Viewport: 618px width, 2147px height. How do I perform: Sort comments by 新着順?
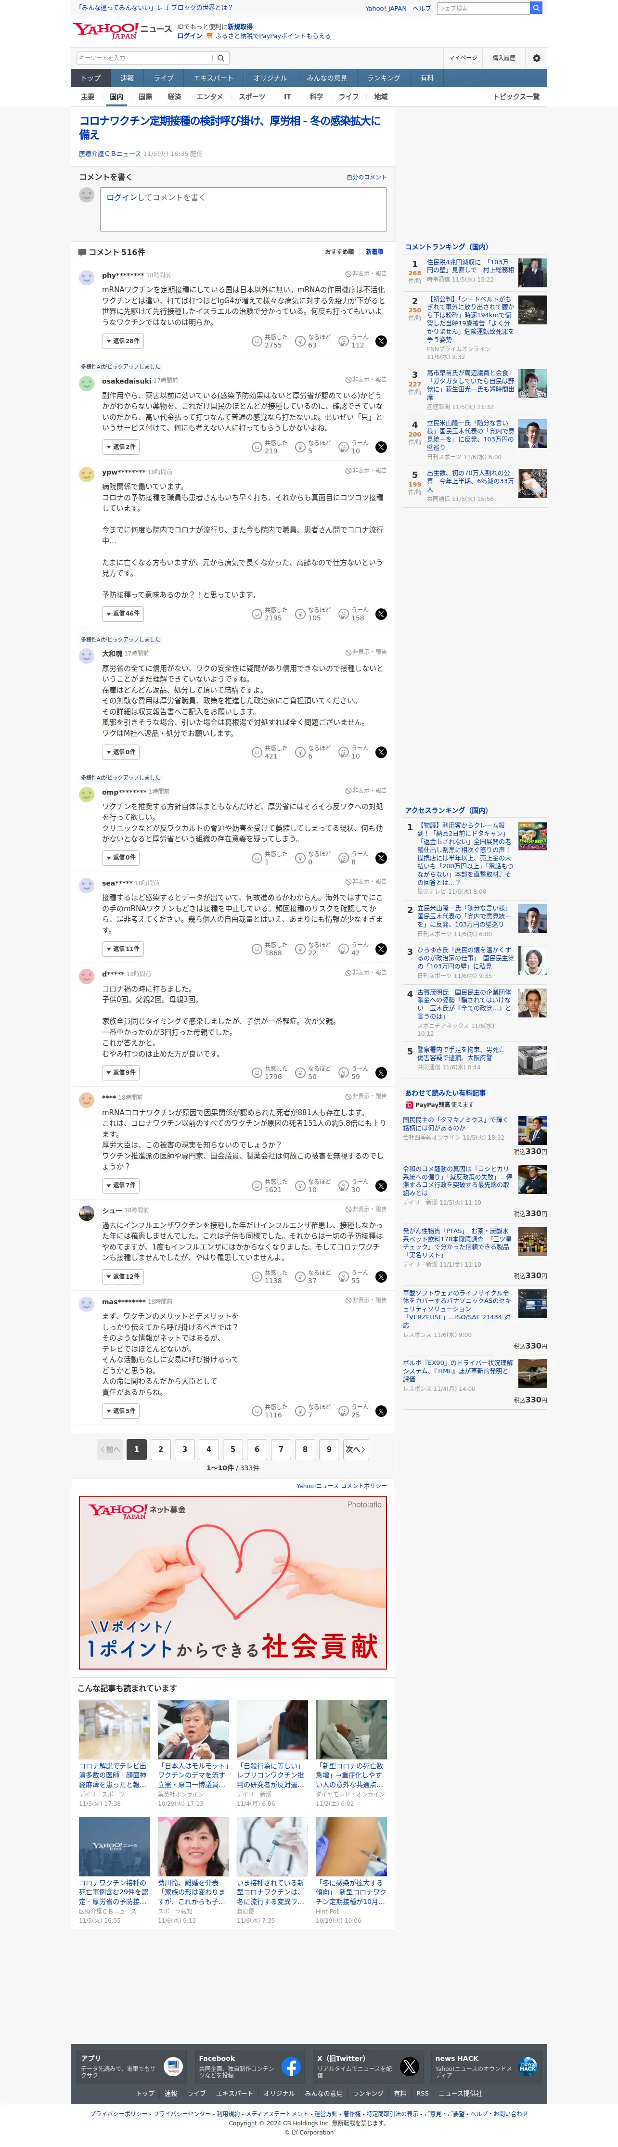coord(374,252)
